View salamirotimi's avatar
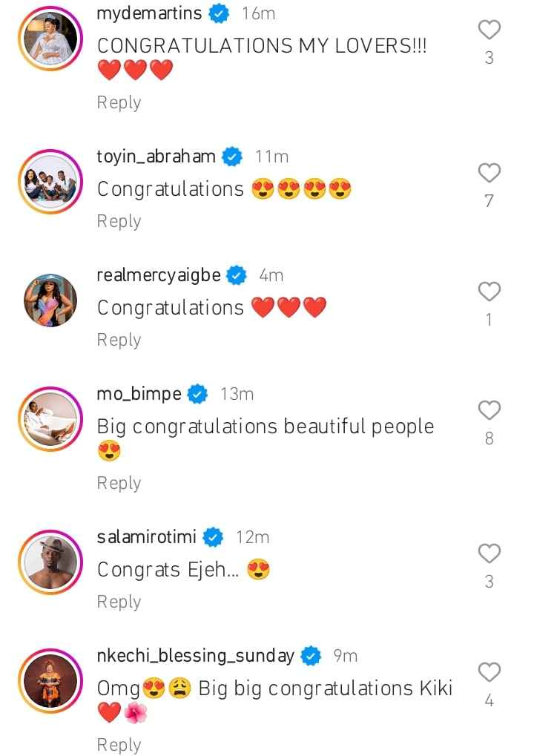Viewport: 534px width, 756px height. click(50, 562)
